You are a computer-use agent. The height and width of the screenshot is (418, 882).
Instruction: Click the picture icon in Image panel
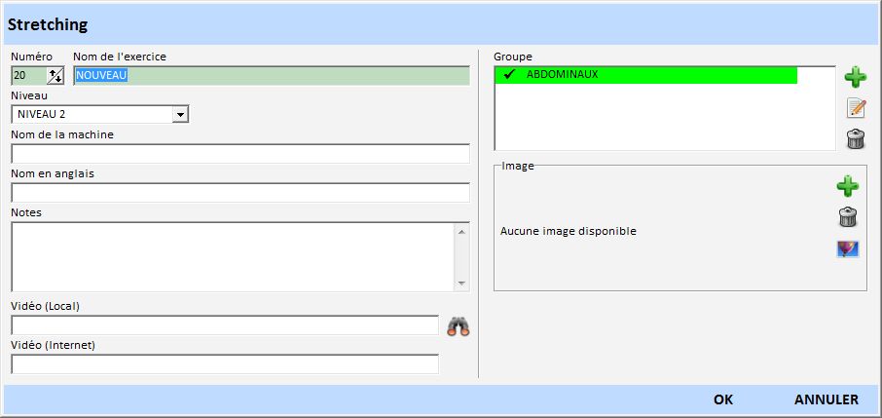(847, 249)
